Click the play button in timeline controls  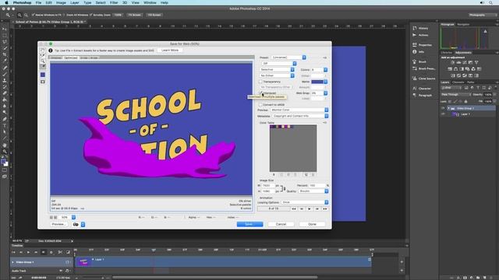coord(28,252)
